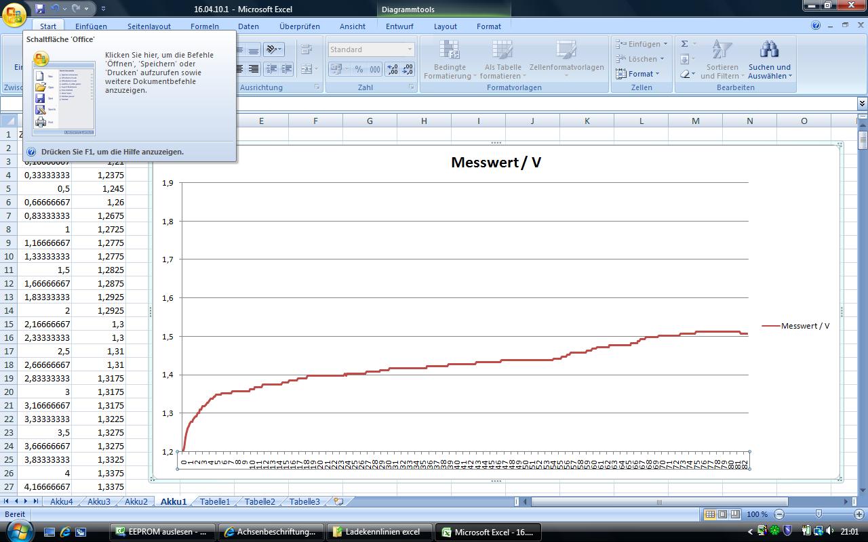
Task: Click the AutoSum sigma icon
Action: pyautogui.click(x=685, y=44)
